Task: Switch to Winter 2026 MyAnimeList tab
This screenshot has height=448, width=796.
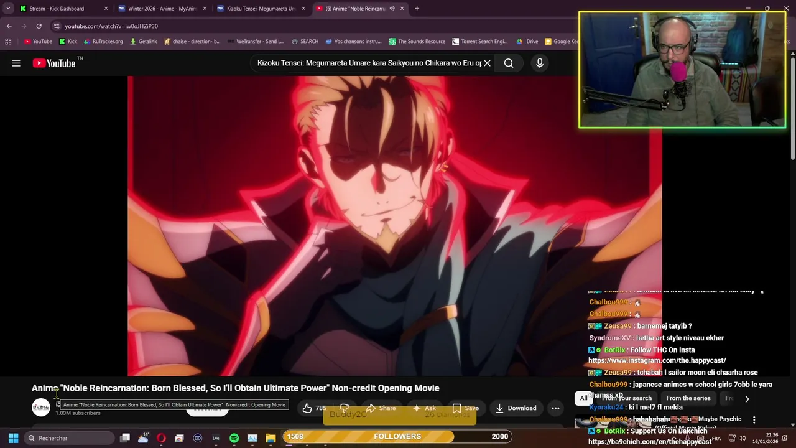Action: pyautogui.click(x=162, y=9)
